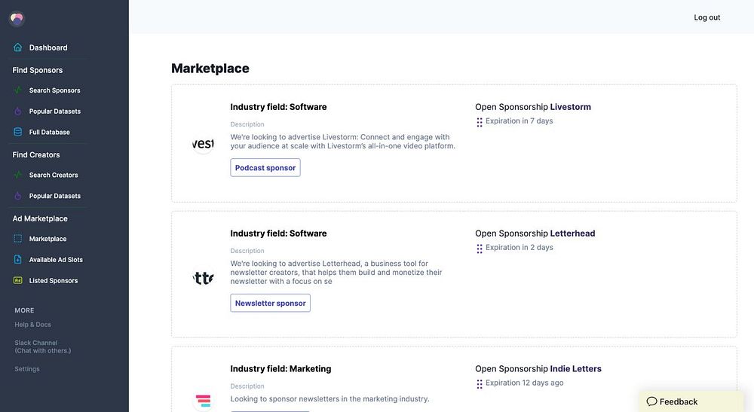Click the Find Creators section heading
The image size is (754, 412).
(x=36, y=154)
